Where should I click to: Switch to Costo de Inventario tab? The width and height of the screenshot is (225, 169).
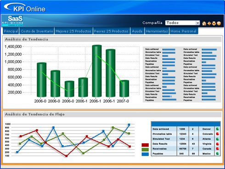tap(37, 31)
